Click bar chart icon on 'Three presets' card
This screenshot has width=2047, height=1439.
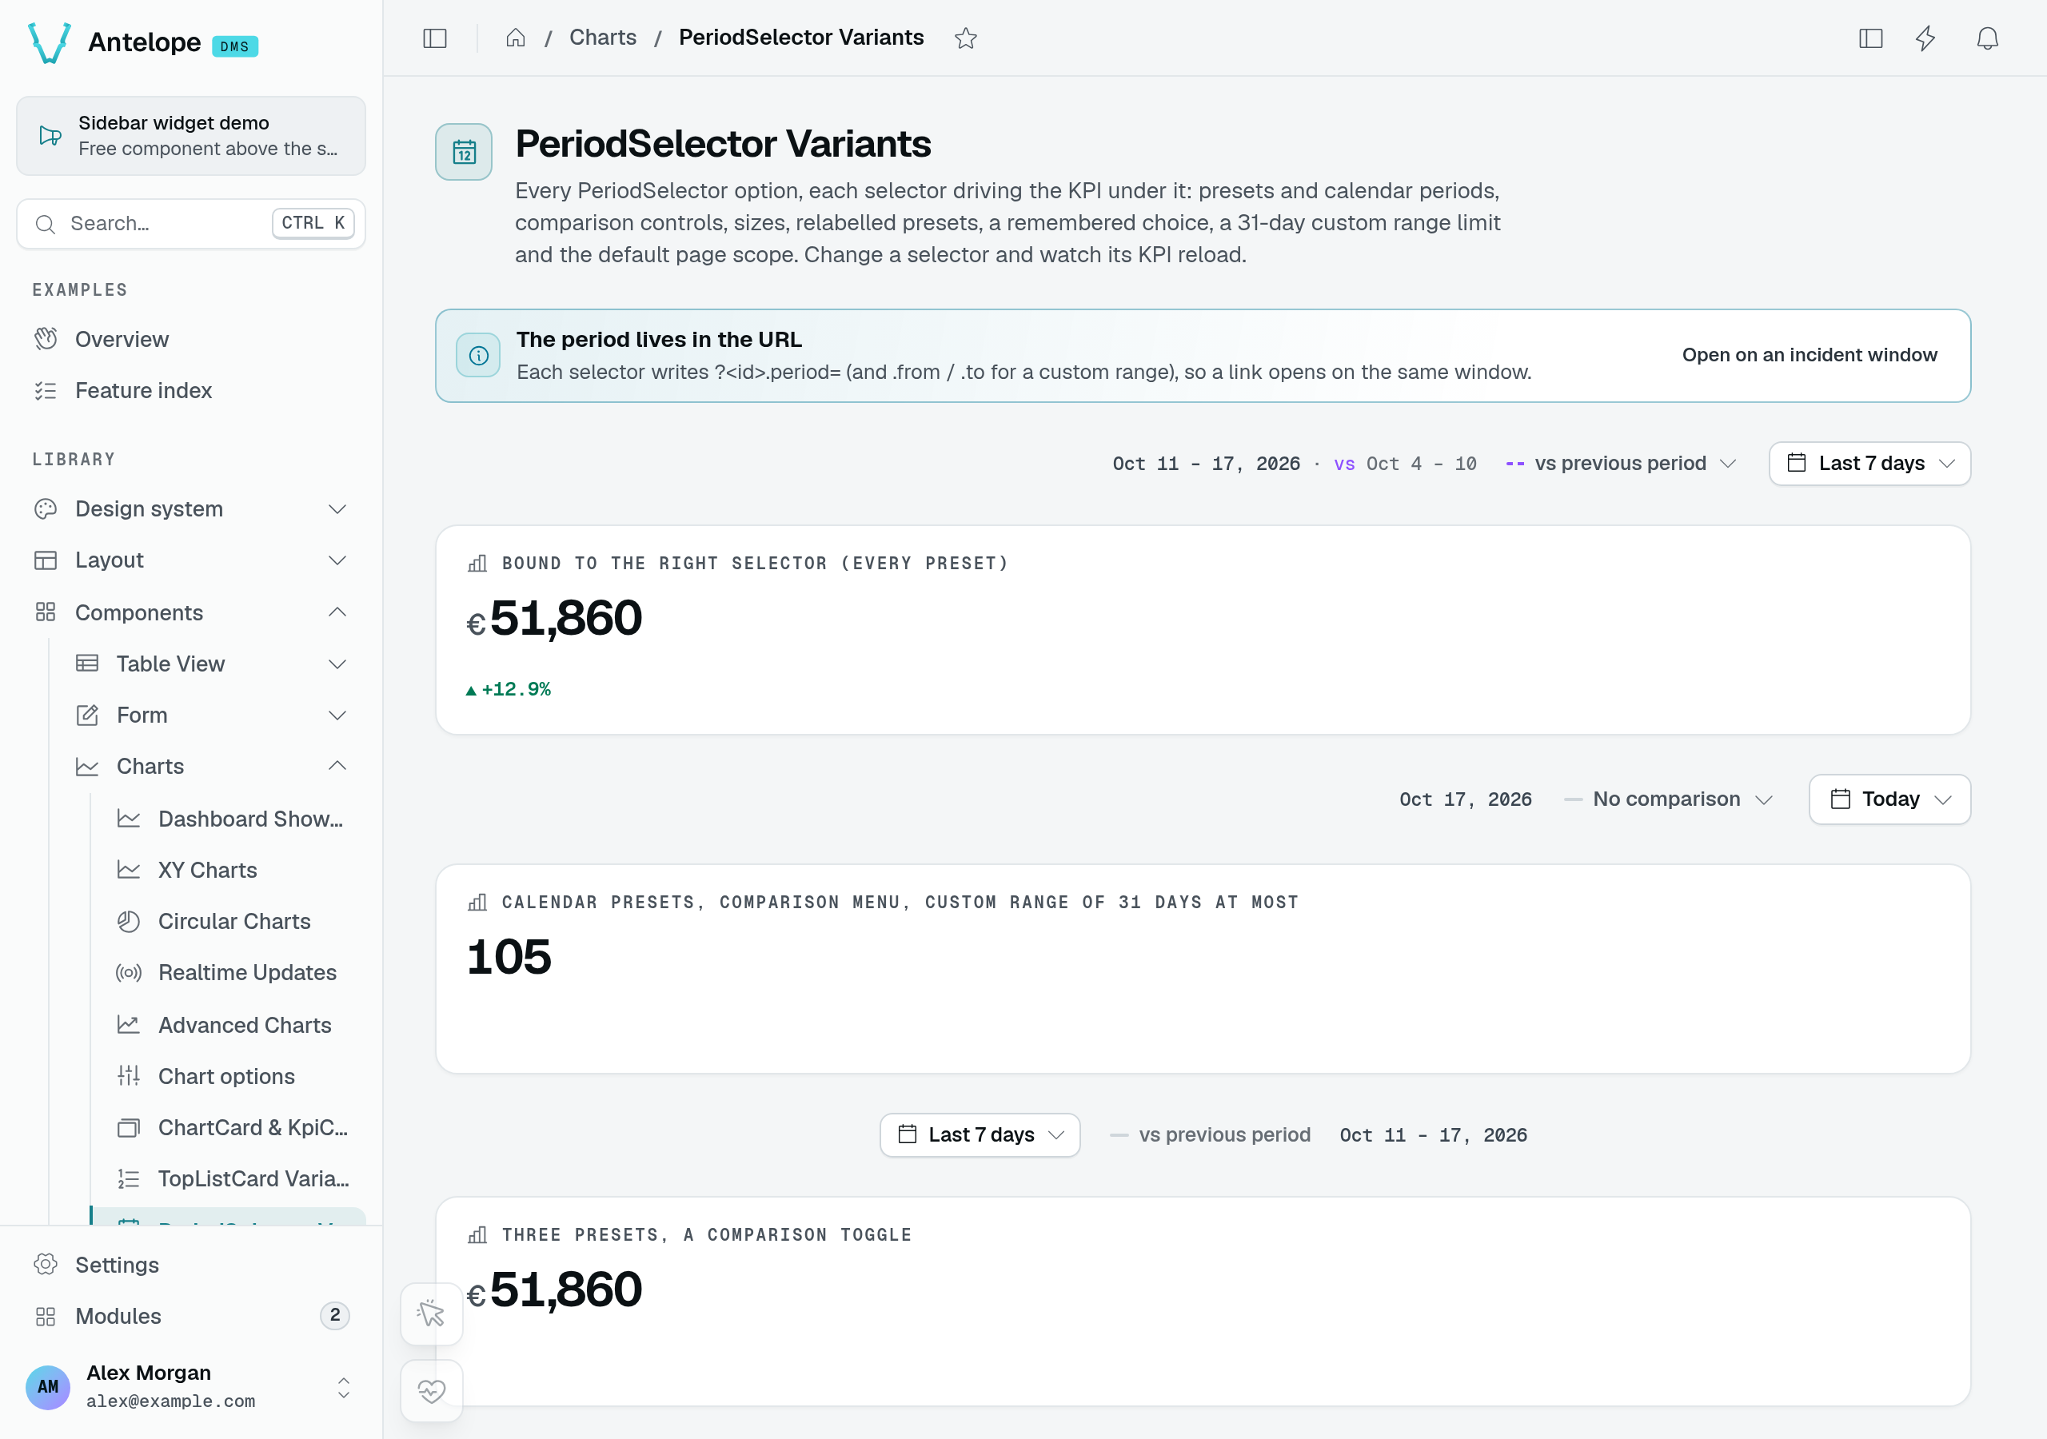(x=478, y=1235)
